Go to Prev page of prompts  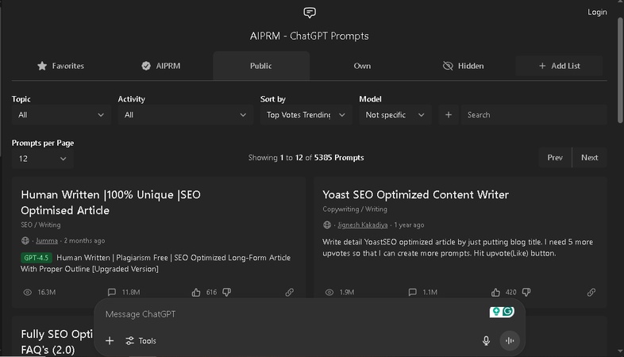[555, 157]
